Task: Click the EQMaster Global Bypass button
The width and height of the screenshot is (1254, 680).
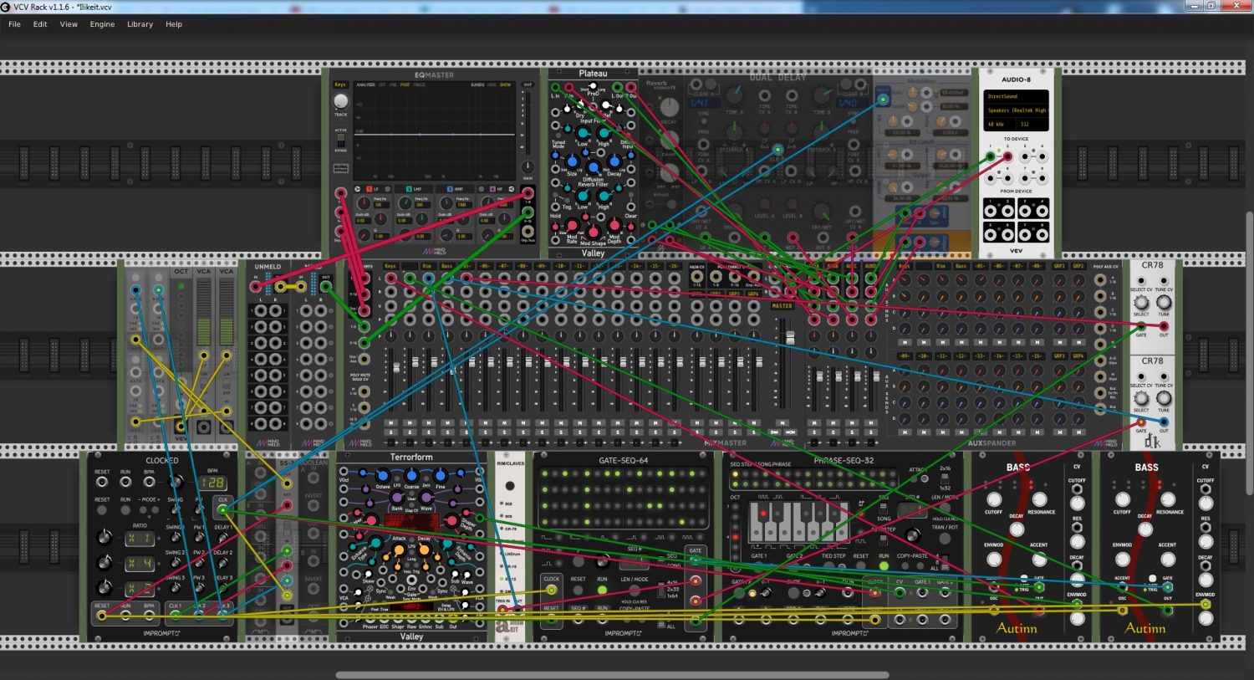Action: 340,168
